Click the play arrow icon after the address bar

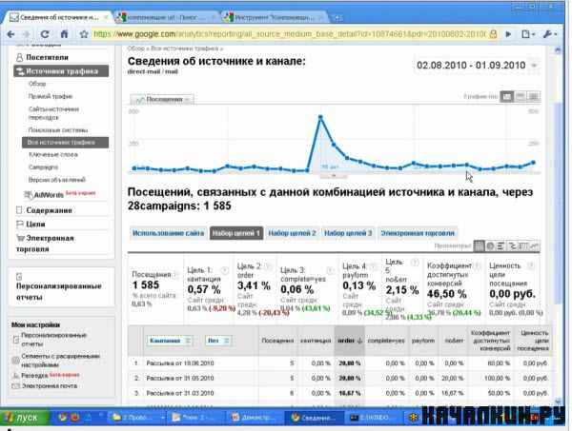(508, 34)
